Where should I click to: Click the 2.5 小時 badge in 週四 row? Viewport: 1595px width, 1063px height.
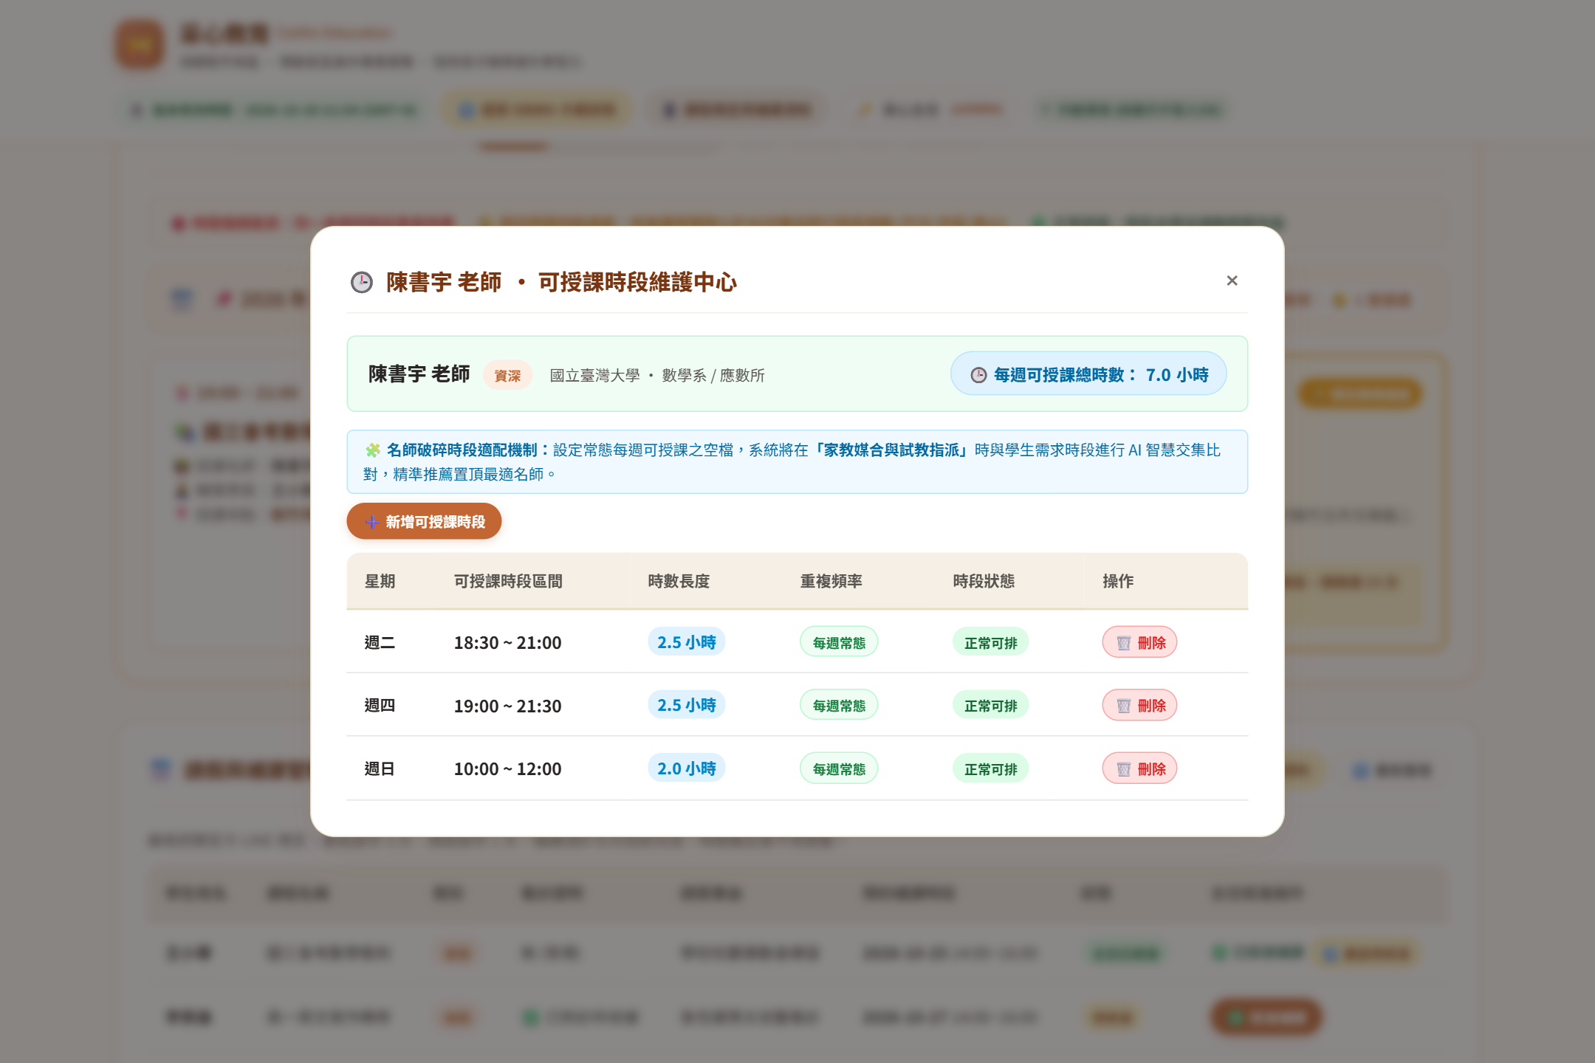[x=687, y=704]
